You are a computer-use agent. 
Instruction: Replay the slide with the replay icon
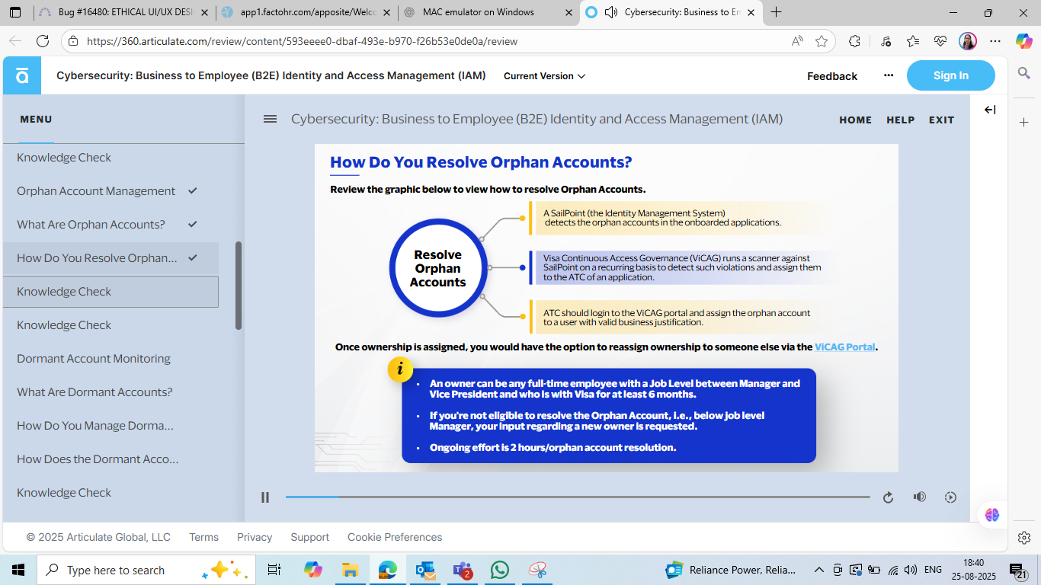(x=888, y=497)
